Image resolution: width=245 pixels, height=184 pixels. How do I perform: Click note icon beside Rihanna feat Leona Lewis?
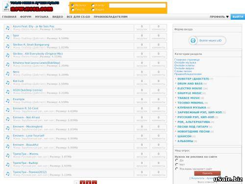7,64
